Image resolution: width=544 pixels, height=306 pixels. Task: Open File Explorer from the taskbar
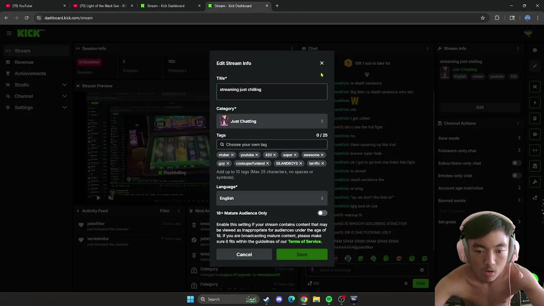(316, 299)
